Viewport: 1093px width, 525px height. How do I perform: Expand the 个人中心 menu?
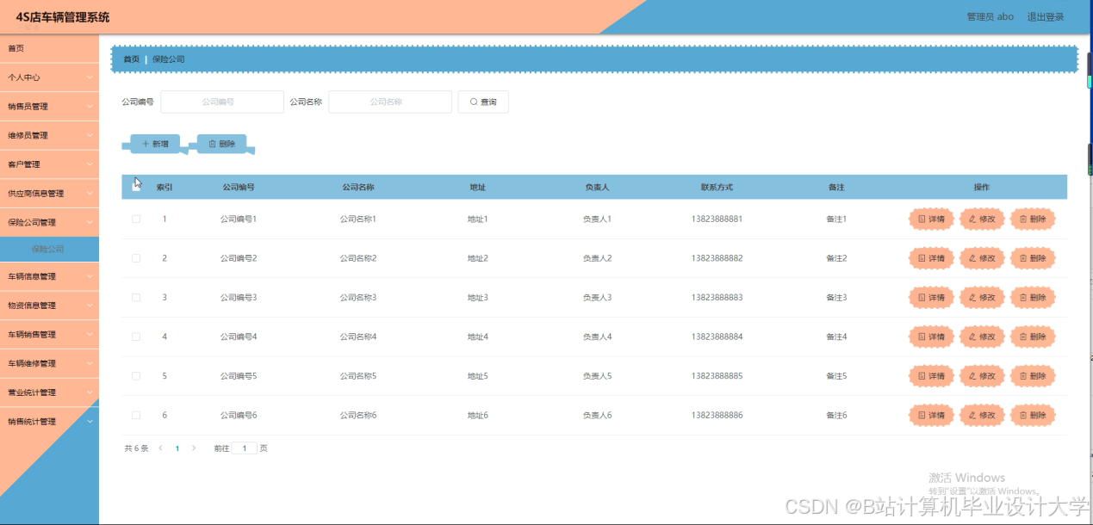[x=49, y=77]
